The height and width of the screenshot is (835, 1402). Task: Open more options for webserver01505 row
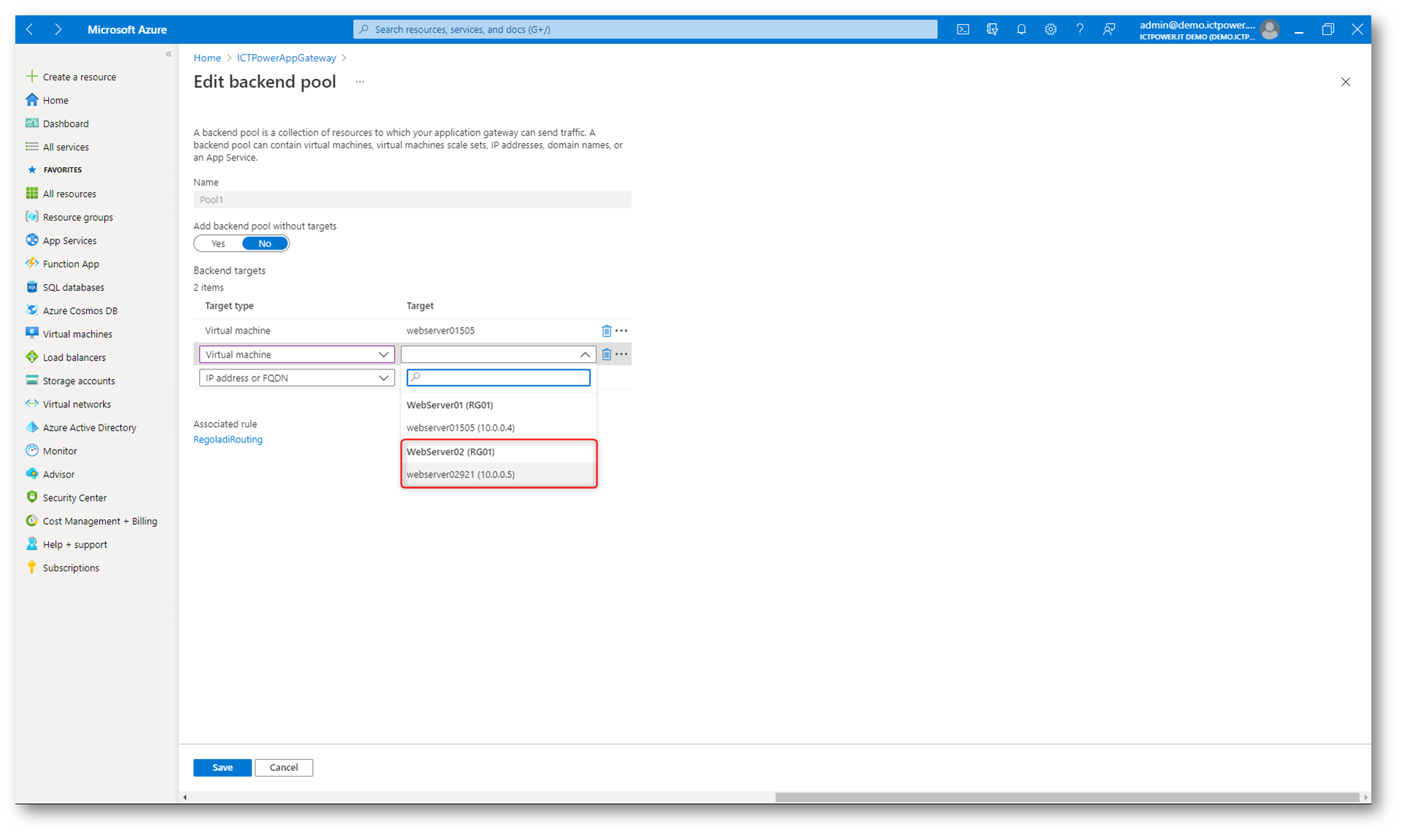[x=622, y=331]
